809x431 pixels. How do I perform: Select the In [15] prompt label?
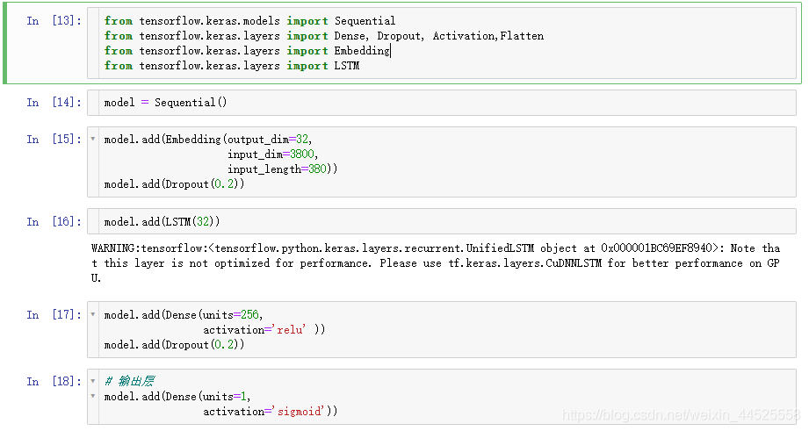[x=54, y=140]
